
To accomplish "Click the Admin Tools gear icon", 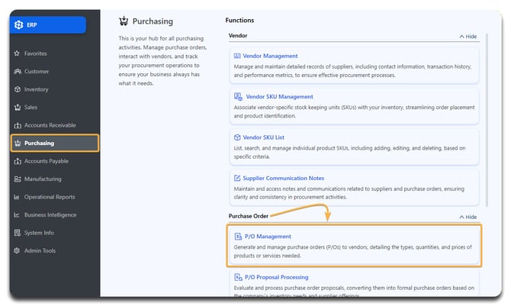I will pos(18,250).
